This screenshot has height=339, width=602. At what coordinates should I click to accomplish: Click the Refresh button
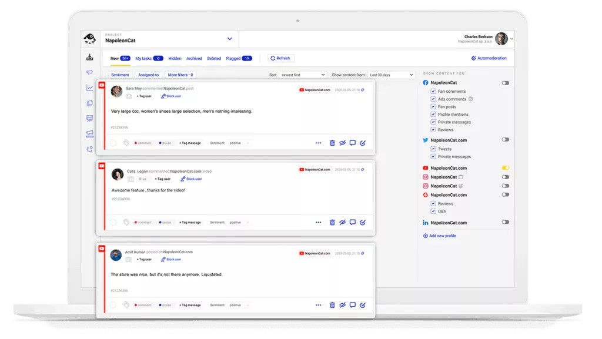[280, 58]
